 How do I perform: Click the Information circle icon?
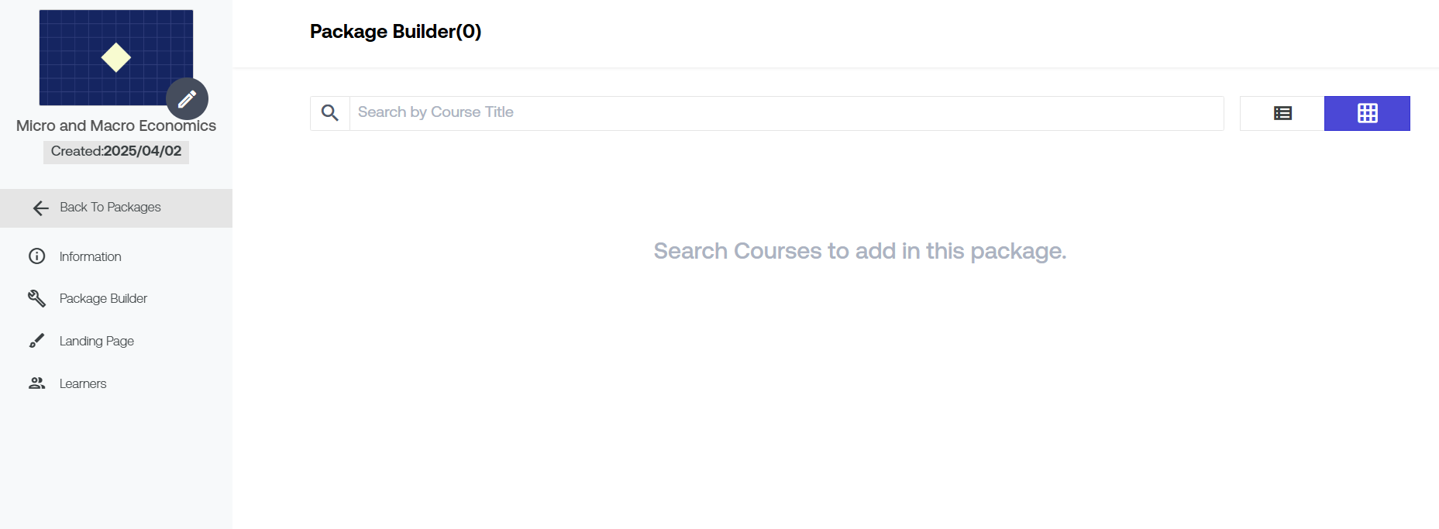coord(37,256)
